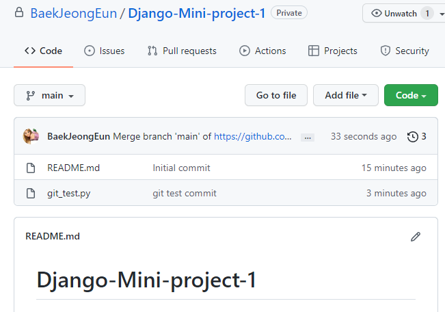Open the git test commit message link
This screenshot has width=445, height=312.
pos(185,193)
